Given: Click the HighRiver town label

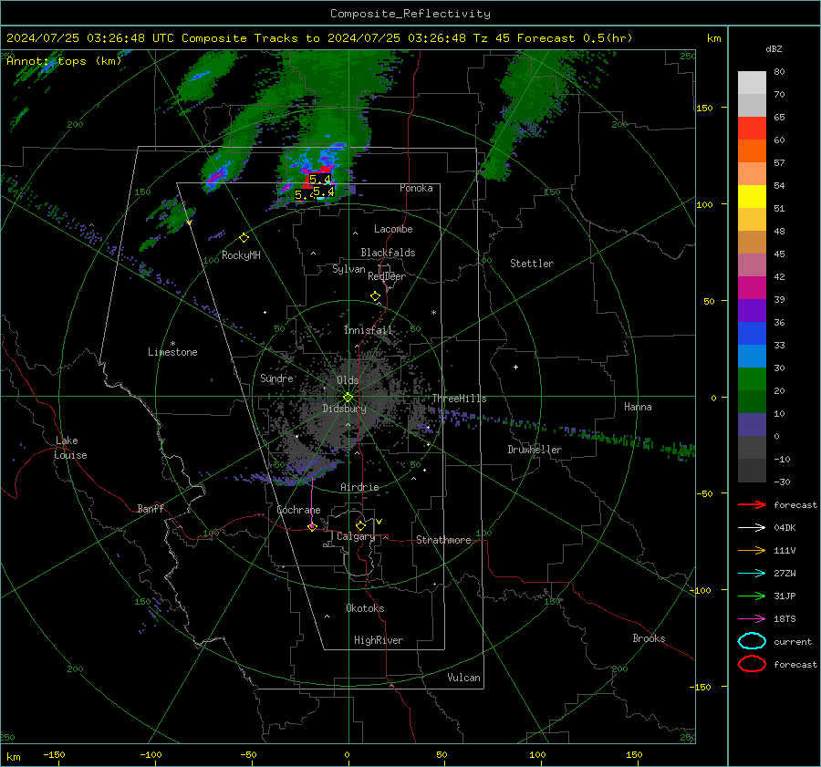Looking at the screenshot, I should coord(378,640).
